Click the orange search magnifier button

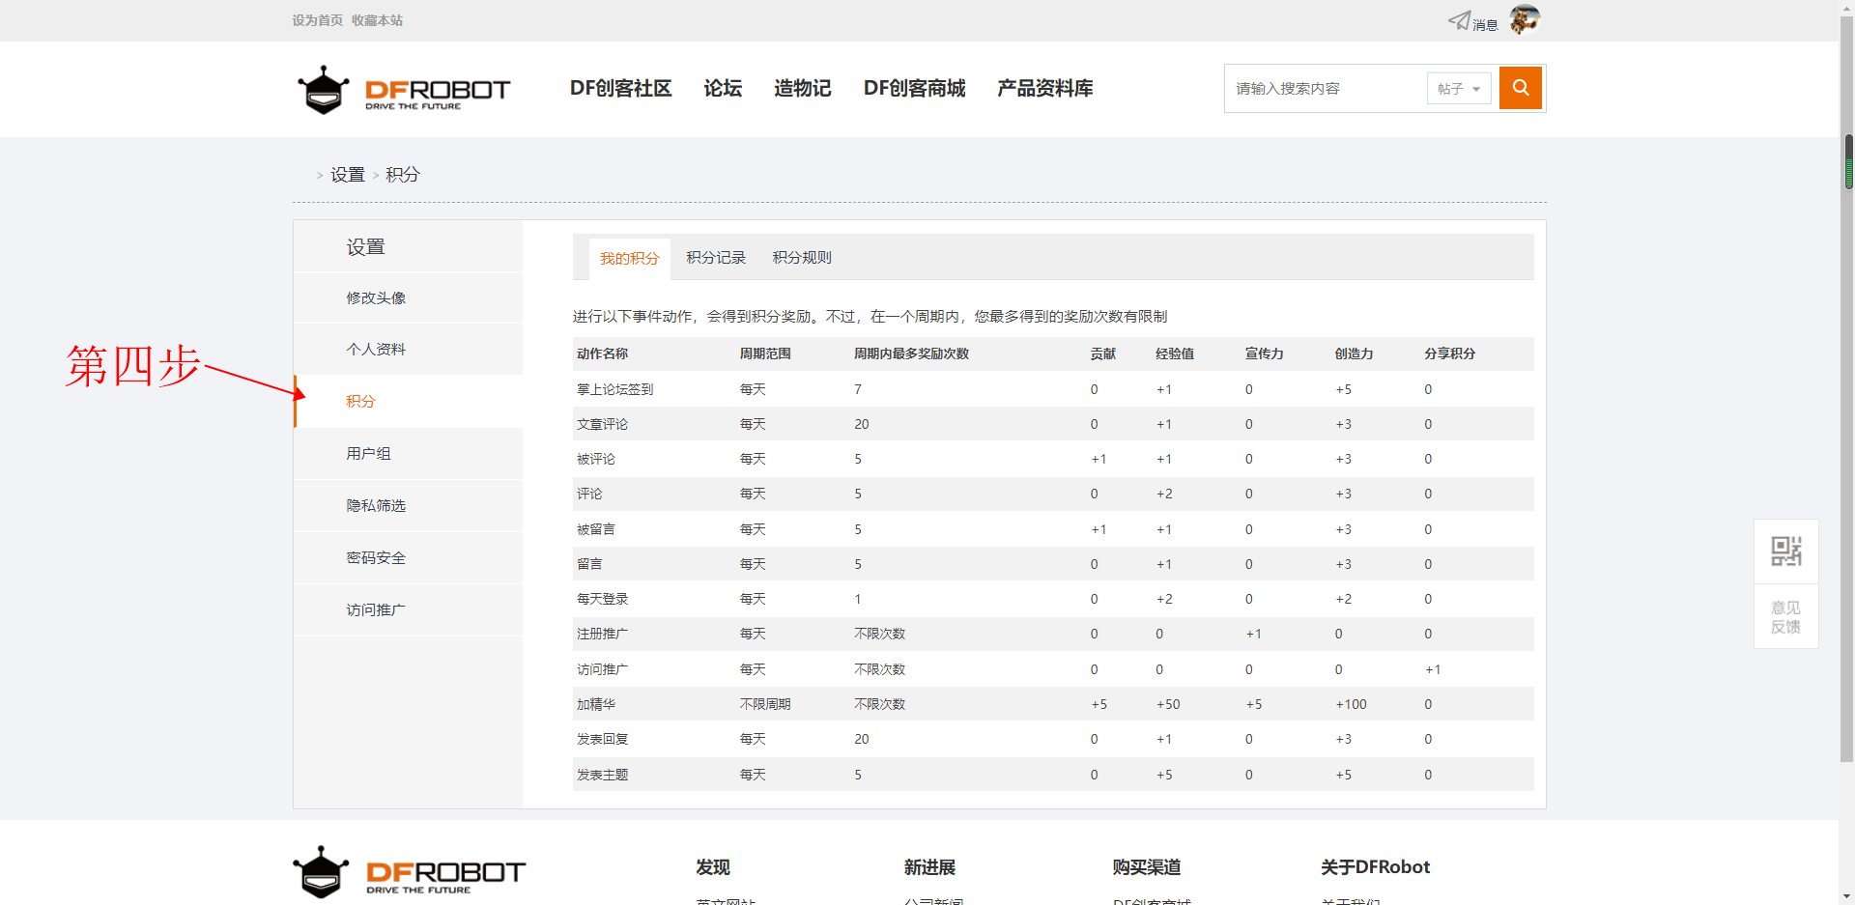[1521, 88]
